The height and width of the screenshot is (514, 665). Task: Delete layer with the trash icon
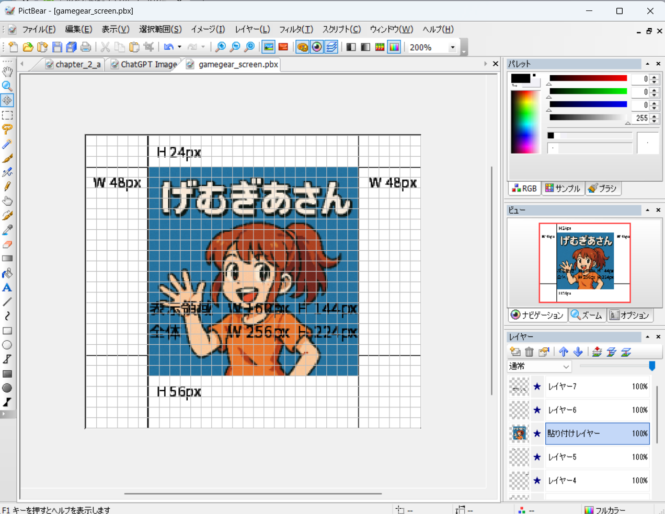[529, 352]
